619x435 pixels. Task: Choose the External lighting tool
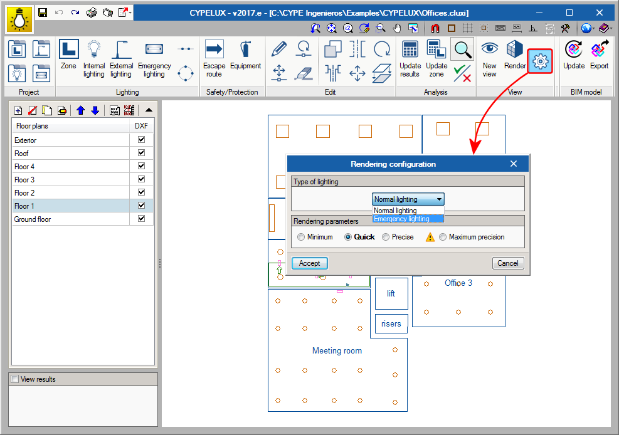(x=121, y=58)
